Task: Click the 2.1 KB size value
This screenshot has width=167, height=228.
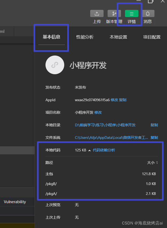Action: [x=151, y=194]
